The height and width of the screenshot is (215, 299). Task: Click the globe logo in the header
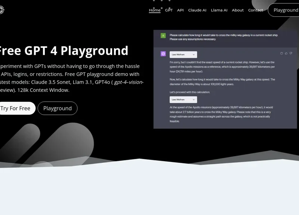coord(1,10)
